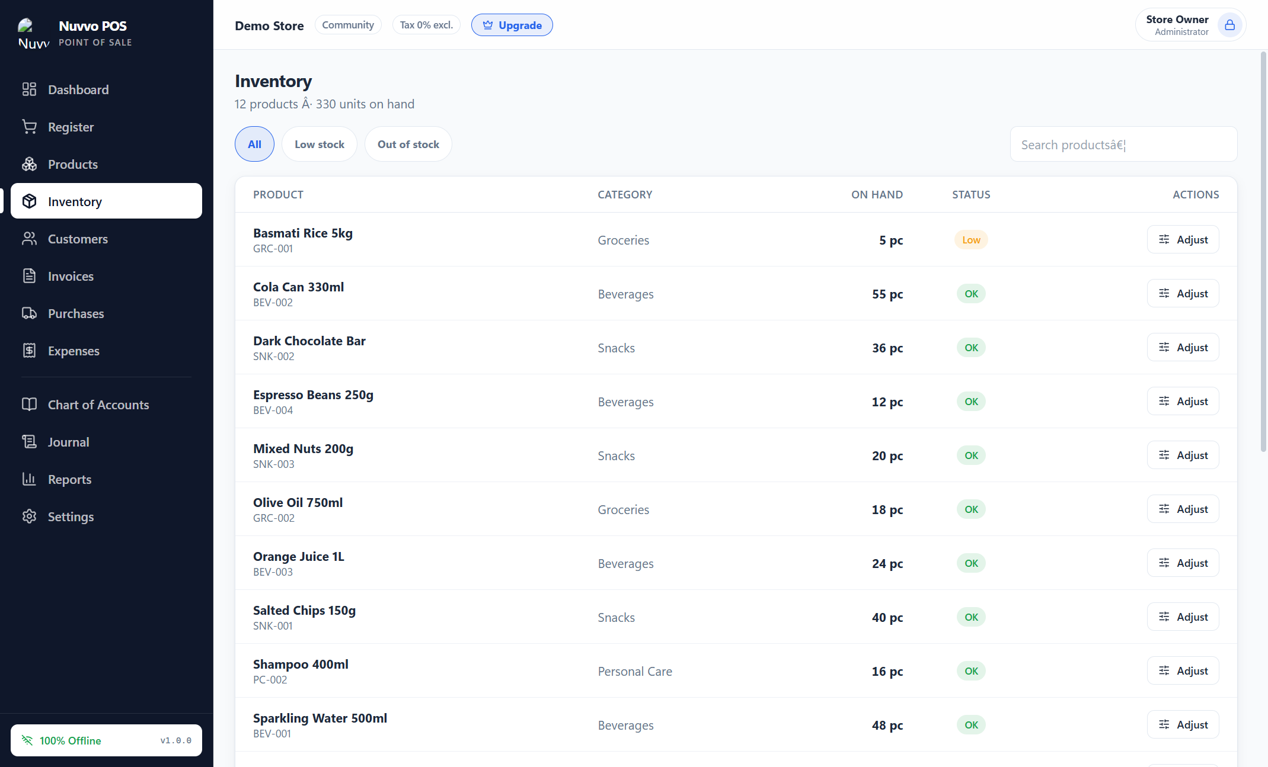Open Chart of Accounts

pyautogui.click(x=107, y=405)
